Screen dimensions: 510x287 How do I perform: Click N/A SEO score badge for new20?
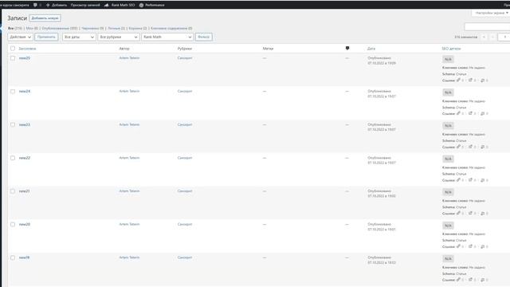click(x=448, y=226)
